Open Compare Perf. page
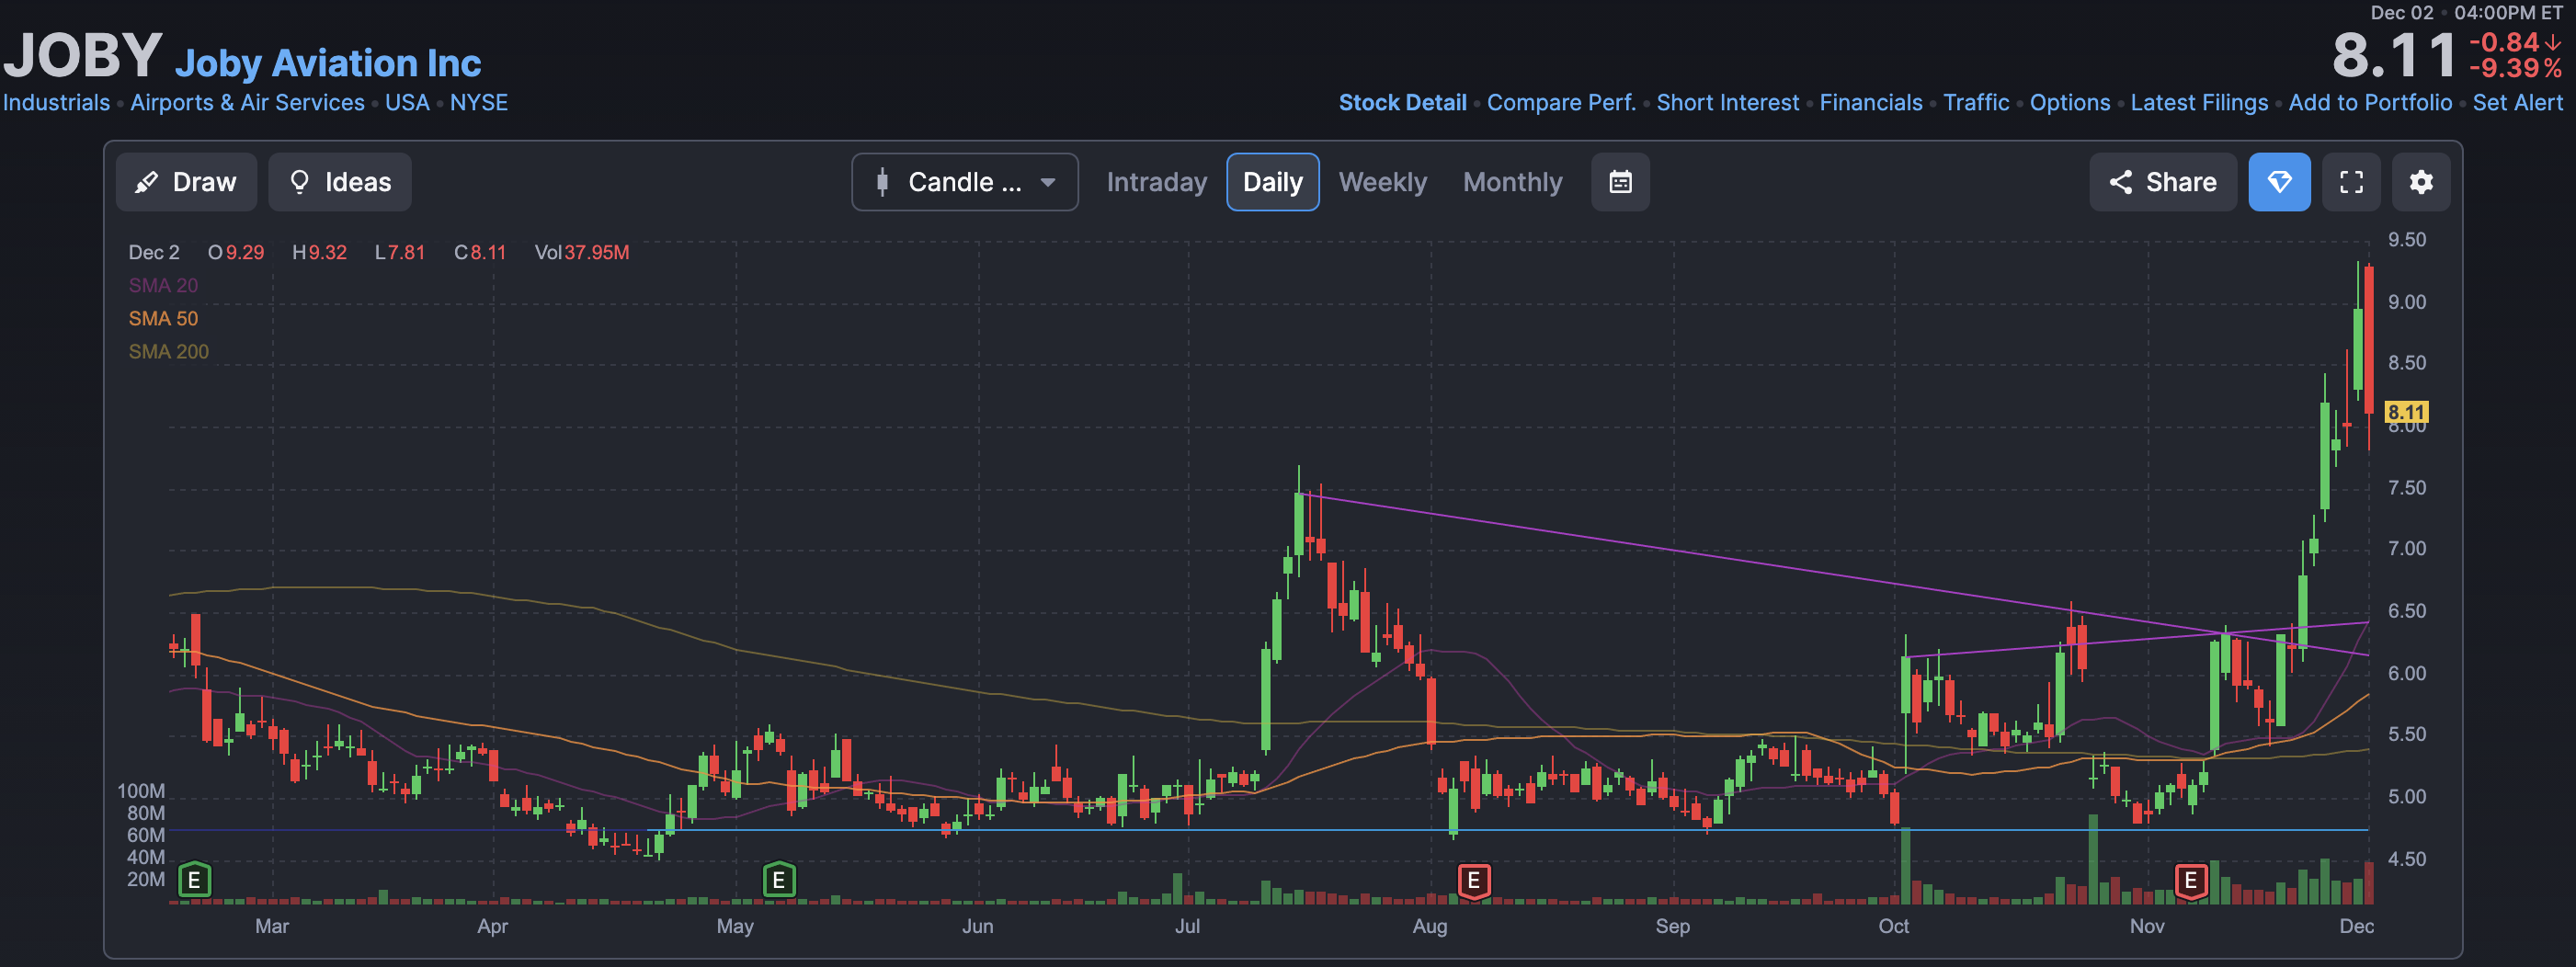This screenshot has width=2576, height=967. click(1561, 103)
